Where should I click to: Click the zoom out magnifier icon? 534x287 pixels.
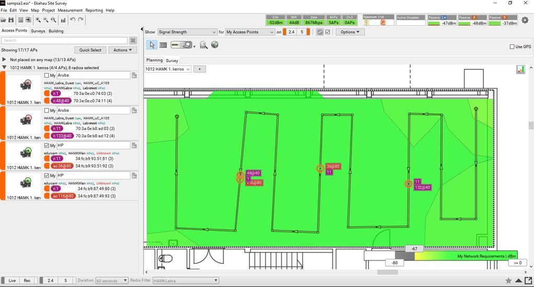pos(45,20)
